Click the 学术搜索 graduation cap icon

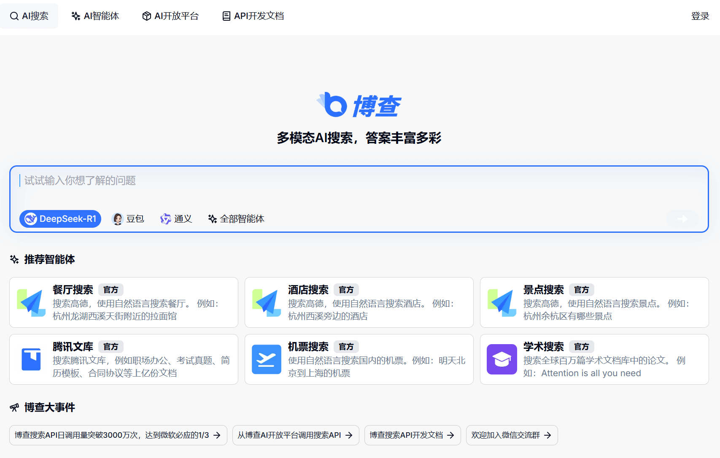point(502,359)
